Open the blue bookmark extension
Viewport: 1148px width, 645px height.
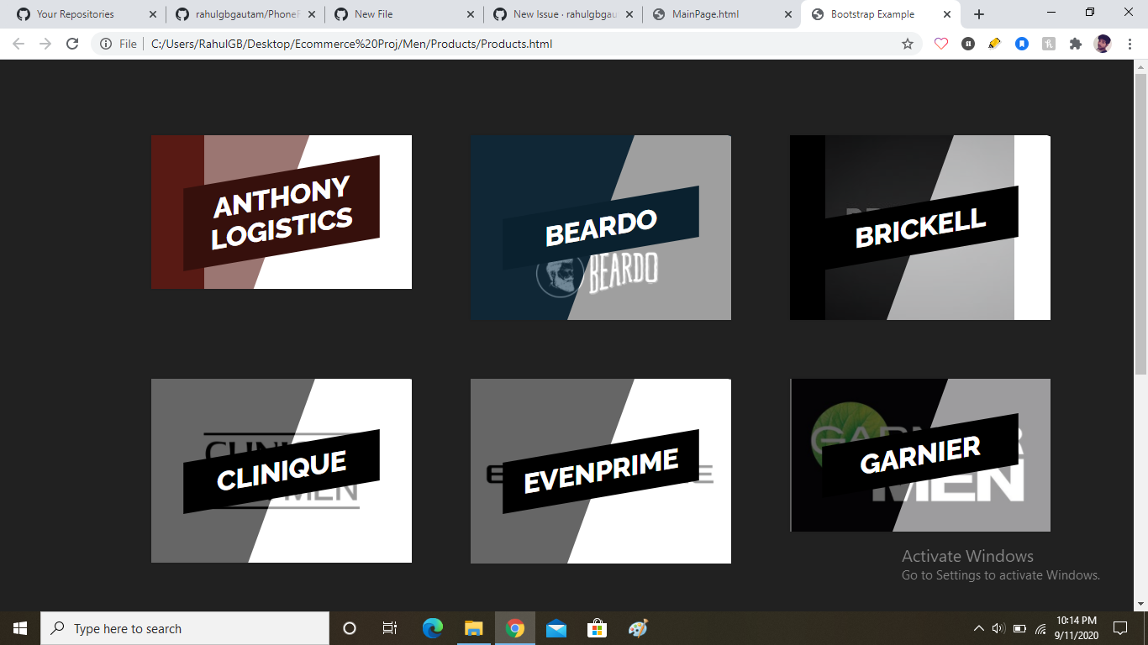pos(1022,44)
